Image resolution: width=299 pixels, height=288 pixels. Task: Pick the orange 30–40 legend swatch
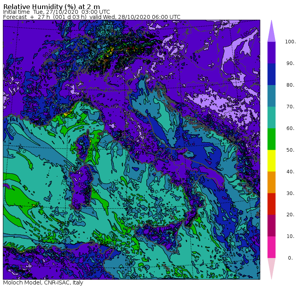coord(271,182)
